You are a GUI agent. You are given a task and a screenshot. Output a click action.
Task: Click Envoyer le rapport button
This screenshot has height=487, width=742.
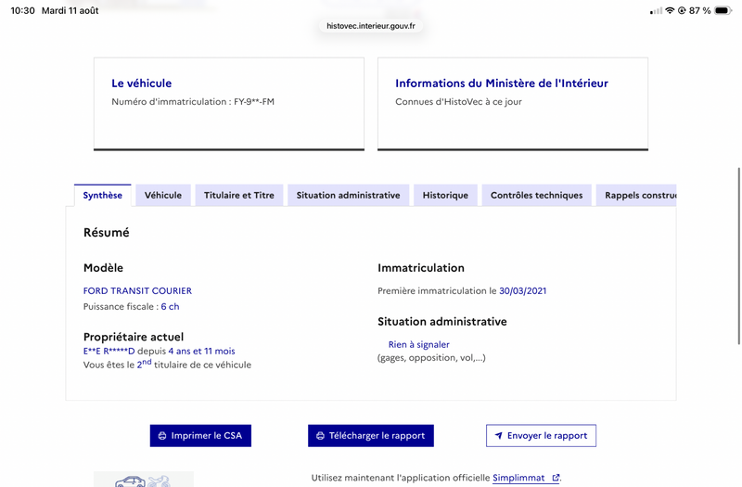click(x=541, y=435)
